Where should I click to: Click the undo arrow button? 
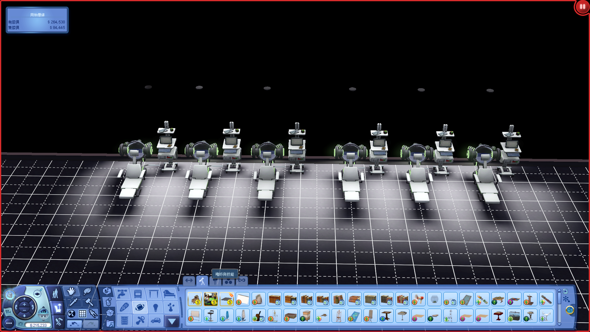(x=74, y=324)
